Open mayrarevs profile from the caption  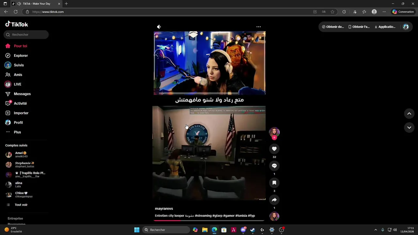(164, 209)
